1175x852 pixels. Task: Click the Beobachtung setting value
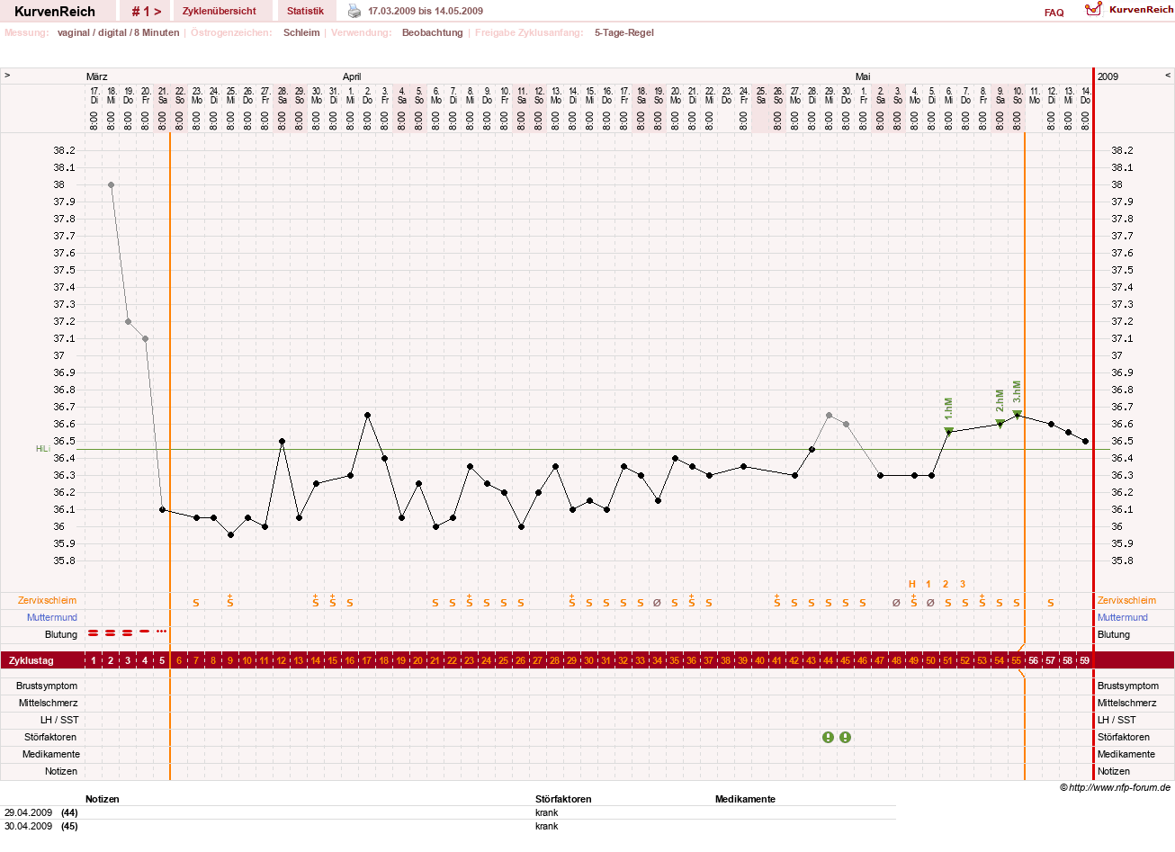433,32
